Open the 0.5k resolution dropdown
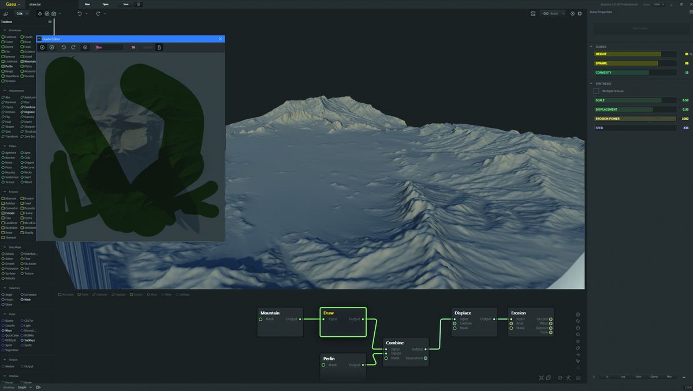The width and height of the screenshot is (693, 391). [23, 13]
